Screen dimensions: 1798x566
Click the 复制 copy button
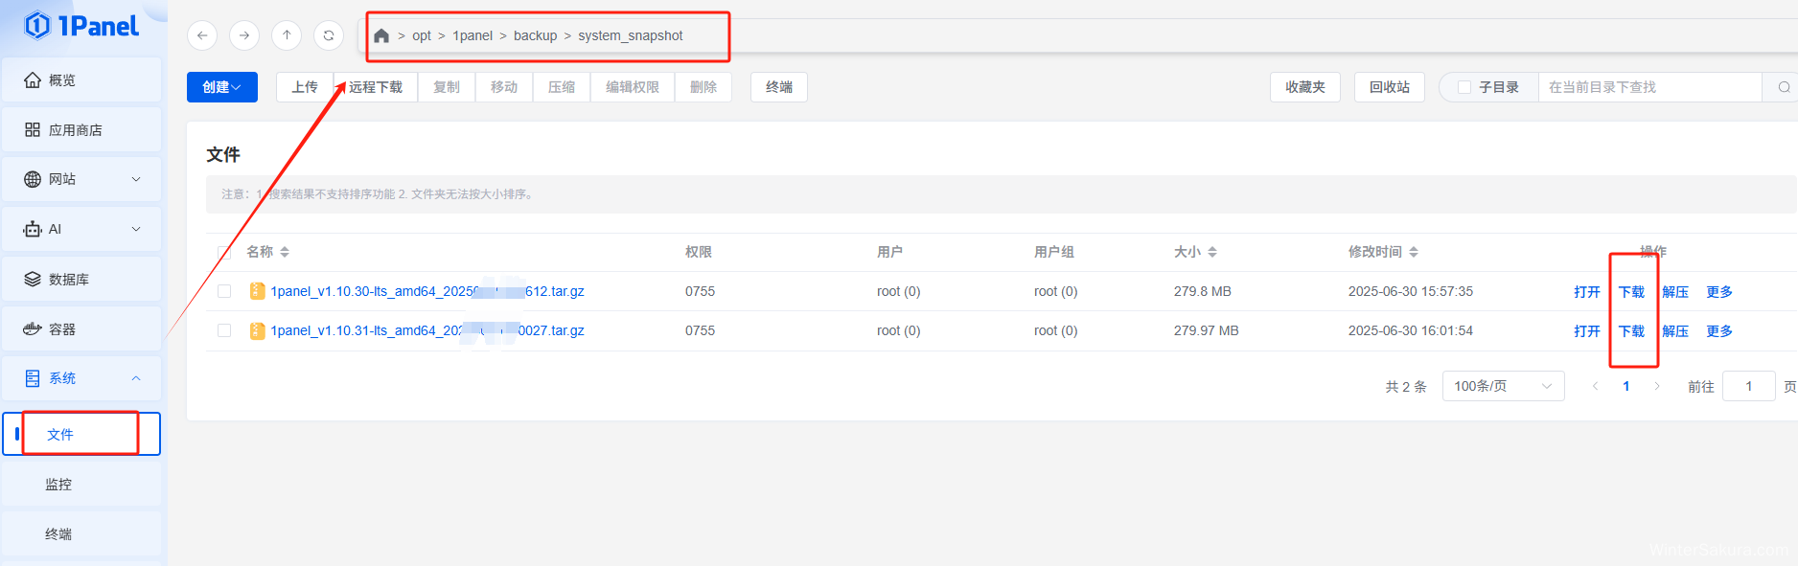(447, 87)
